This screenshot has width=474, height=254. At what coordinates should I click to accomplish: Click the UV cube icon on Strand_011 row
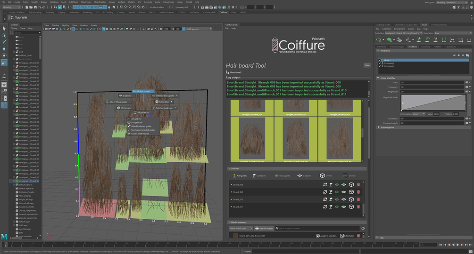351,206
